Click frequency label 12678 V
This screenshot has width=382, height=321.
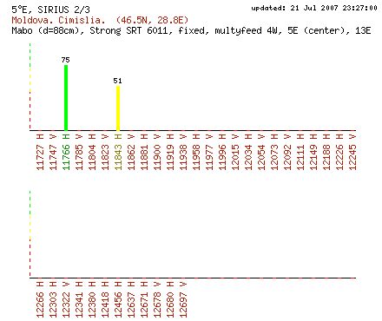pyautogui.click(x=157, y=299)
